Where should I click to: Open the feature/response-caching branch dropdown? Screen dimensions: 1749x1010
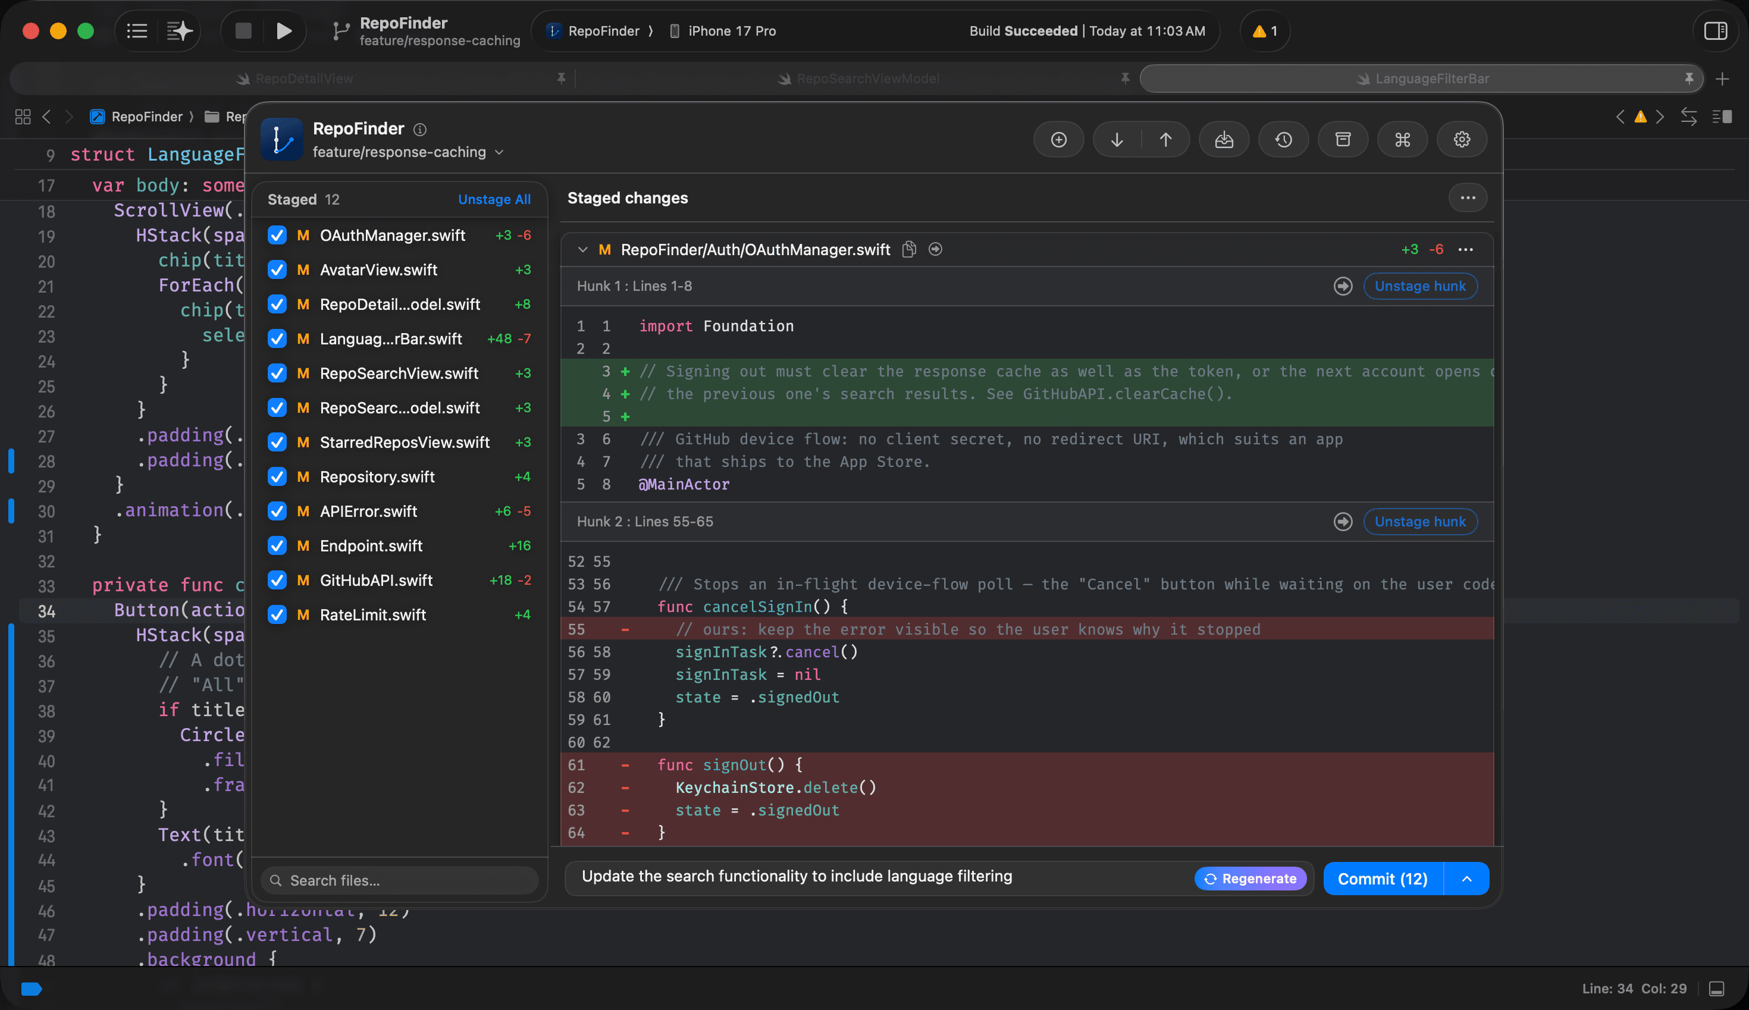point(408,152)
